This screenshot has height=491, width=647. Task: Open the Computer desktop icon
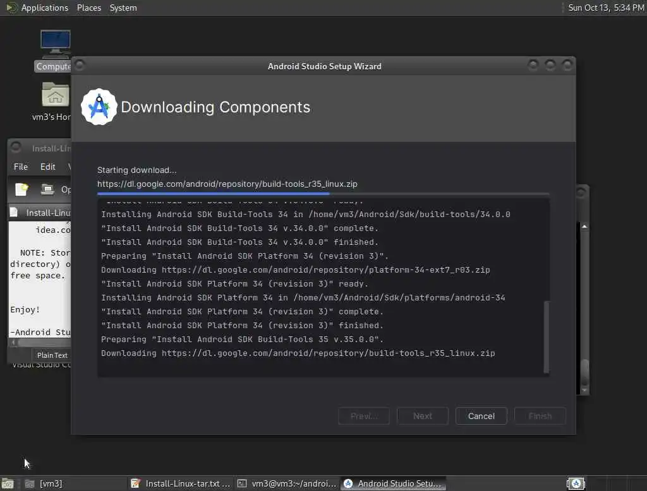[56, 44]
